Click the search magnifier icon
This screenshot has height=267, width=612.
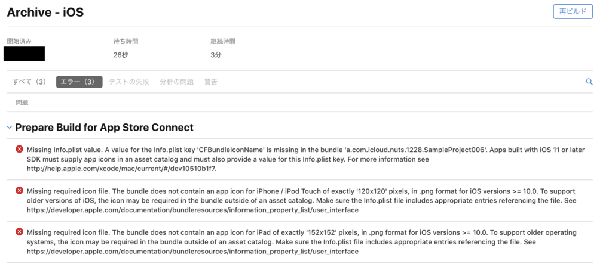(x=589, y=82)
